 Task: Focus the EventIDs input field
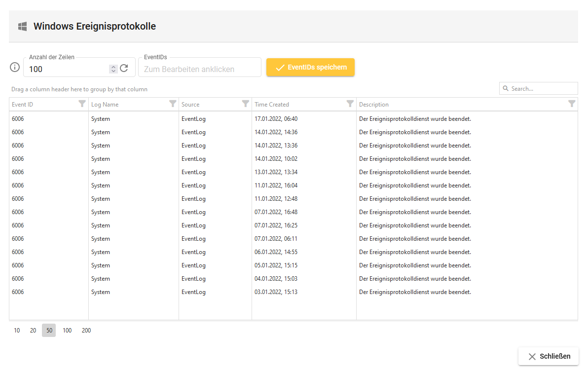tap(199, 69)
